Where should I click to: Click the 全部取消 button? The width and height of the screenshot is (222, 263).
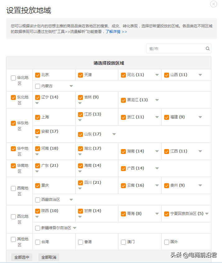point(49,257)
